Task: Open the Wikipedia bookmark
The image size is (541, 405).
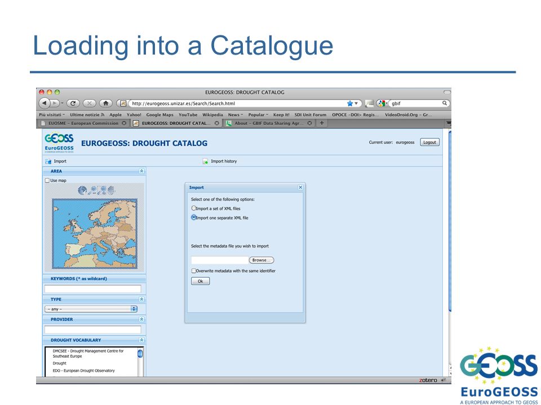Action: click(x=212, y=115)
